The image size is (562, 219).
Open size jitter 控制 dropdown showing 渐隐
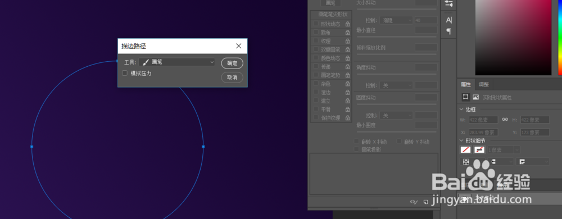[x=396, y=20]
